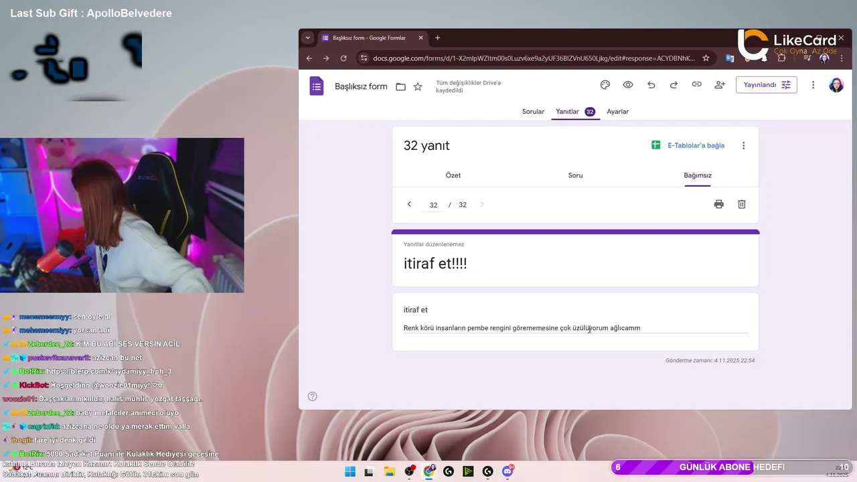Close the Başlıksız form browser tab
857x482 pixels.
click(x=421, y=38)
